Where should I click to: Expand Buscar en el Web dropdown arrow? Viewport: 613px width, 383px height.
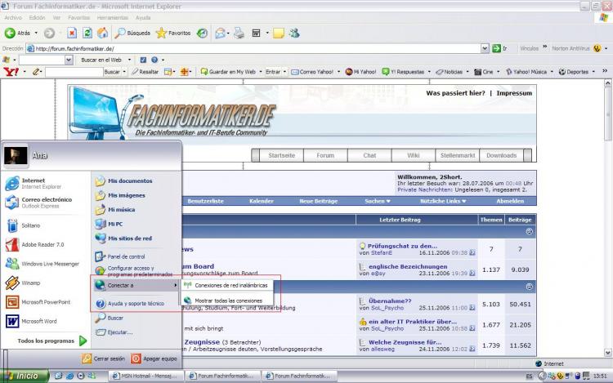129,60
